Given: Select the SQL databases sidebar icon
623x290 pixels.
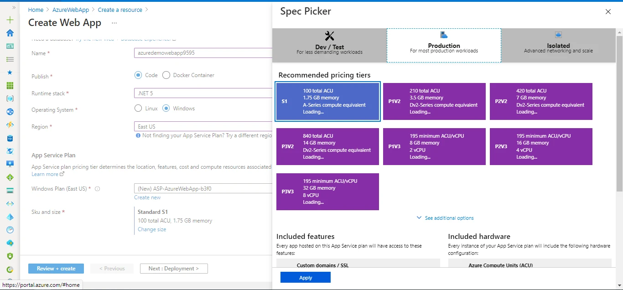Looking at the screenshot, I should point(10,138).
